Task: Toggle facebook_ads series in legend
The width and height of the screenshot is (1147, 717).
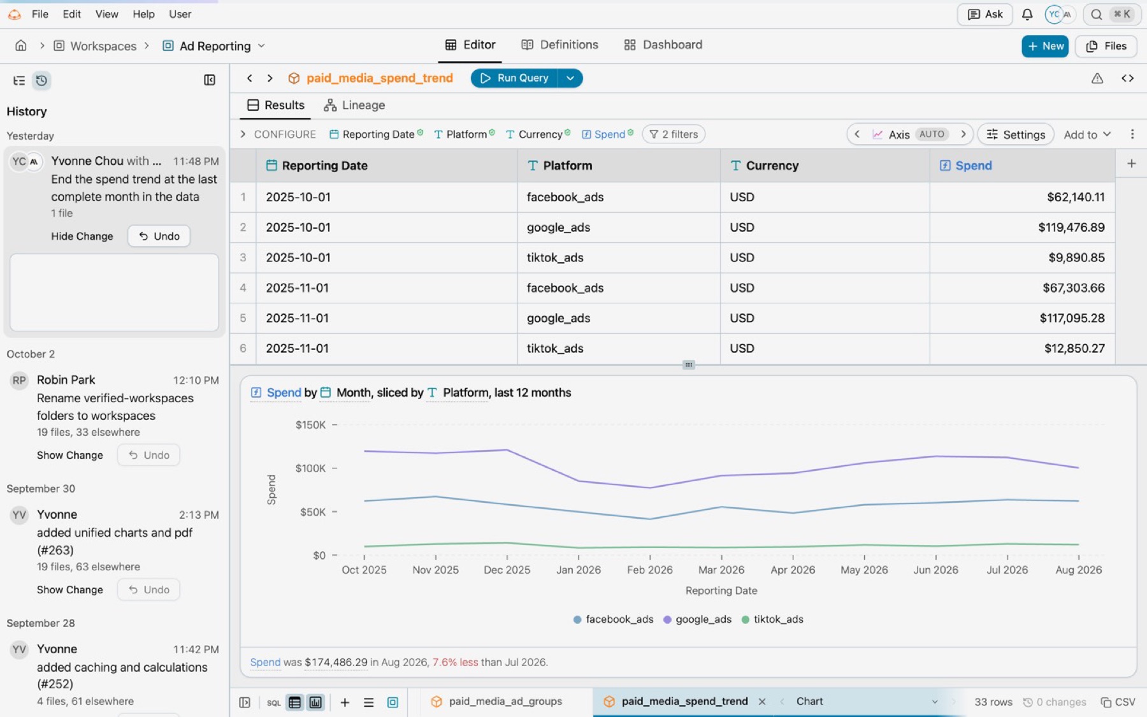Action: (x=613, y=619)
